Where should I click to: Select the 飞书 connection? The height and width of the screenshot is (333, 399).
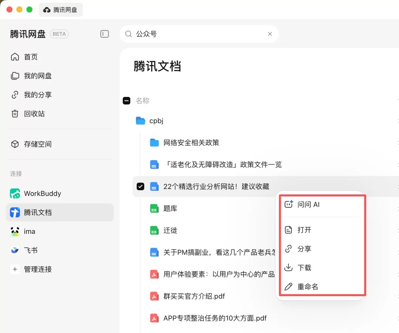[60, 250]
